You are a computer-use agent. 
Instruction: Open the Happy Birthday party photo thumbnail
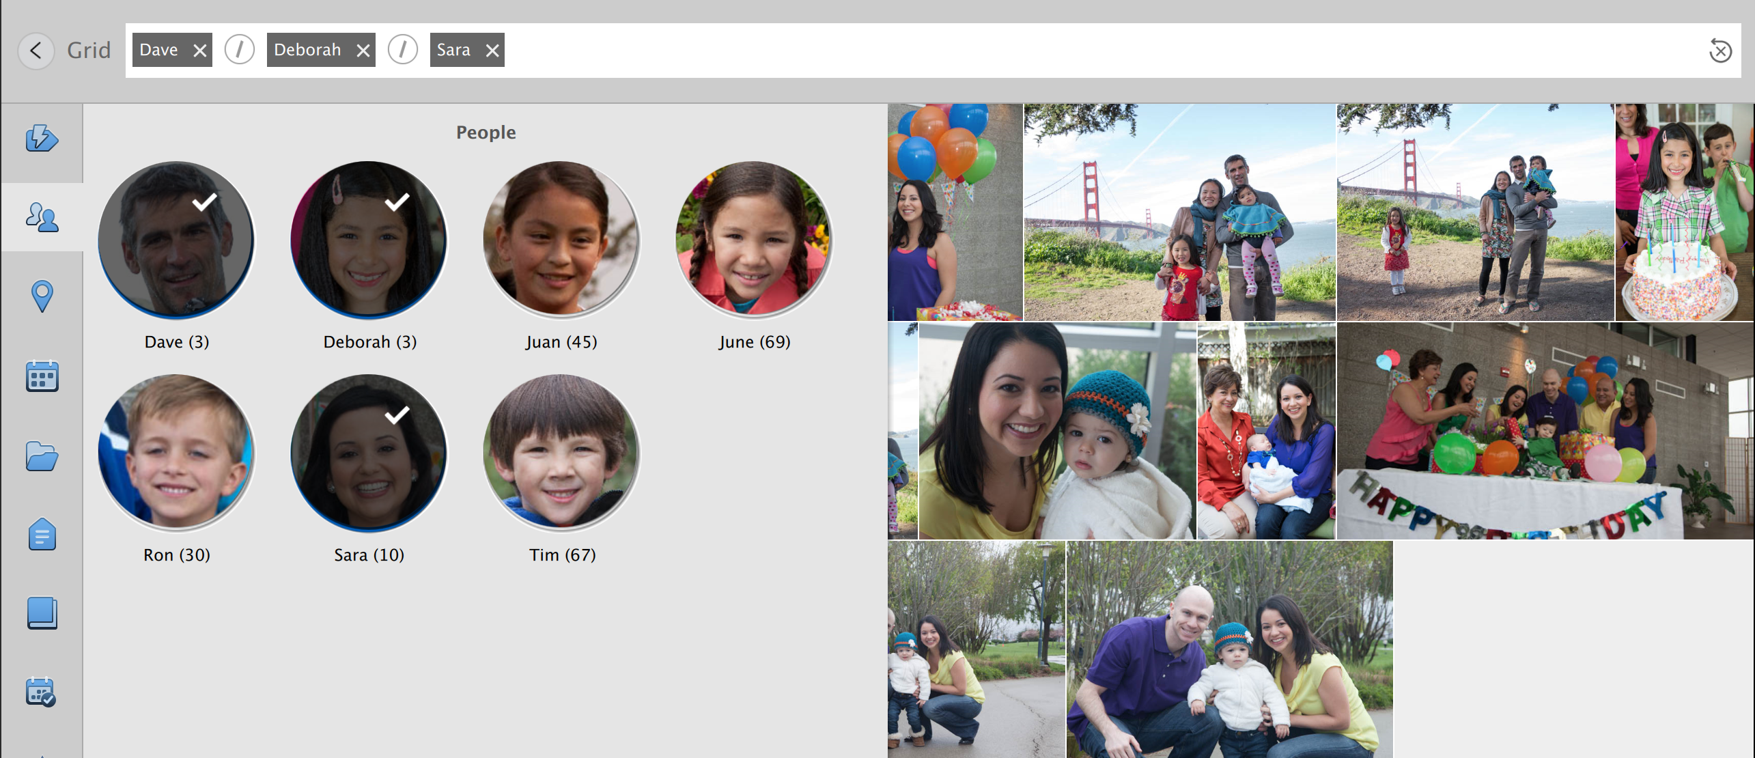click(x=1545, y=431)
